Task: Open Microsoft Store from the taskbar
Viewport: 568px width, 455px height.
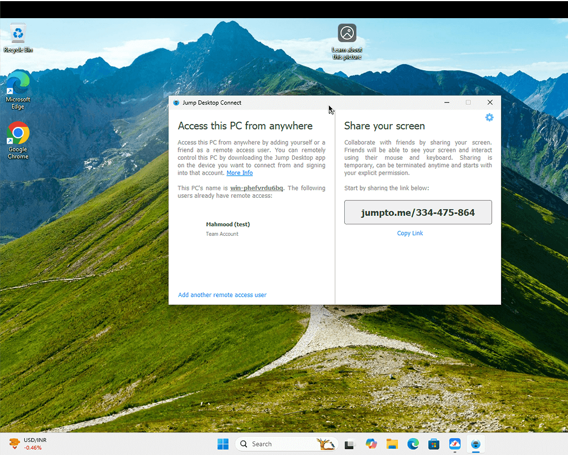Action: click(434, 444)
